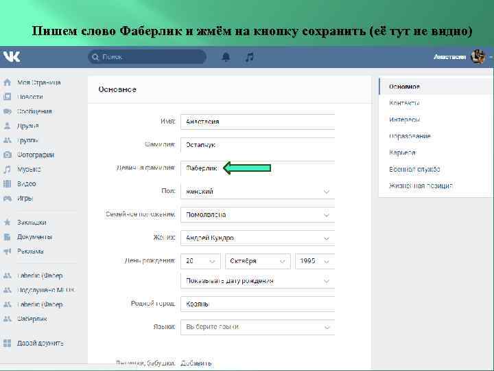
Task: Open Анастасия profile avatar thumbnail
Action: click(x=478, y=57)
